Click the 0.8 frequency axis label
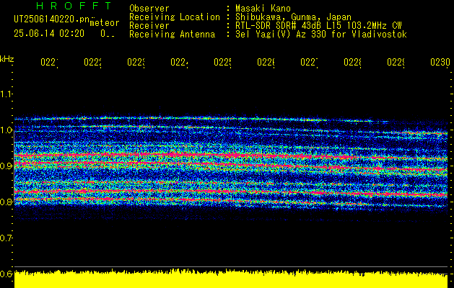Screen dimensions: 454x288 point(6,202)
